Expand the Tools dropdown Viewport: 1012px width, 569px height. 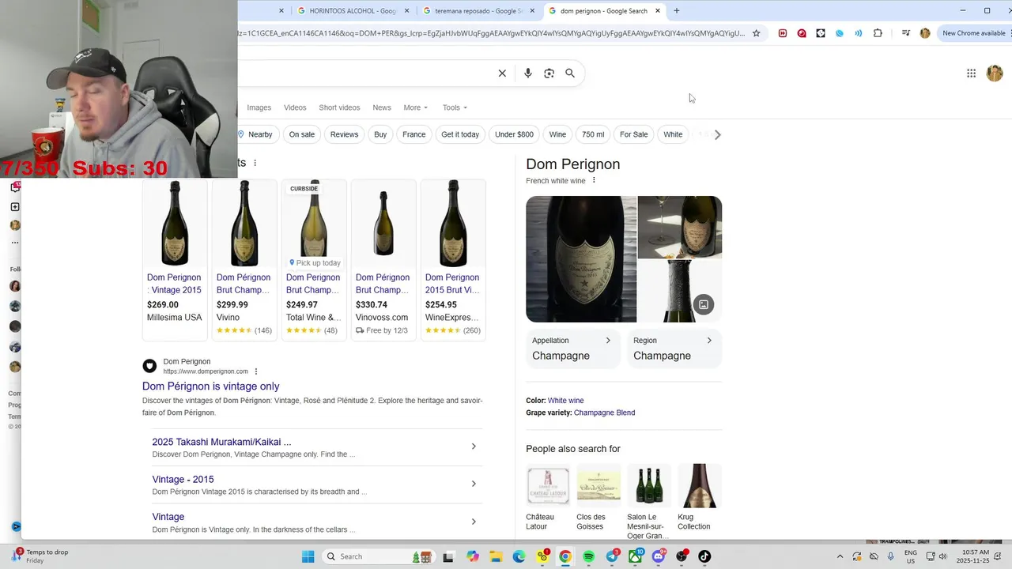click(455, 107)
